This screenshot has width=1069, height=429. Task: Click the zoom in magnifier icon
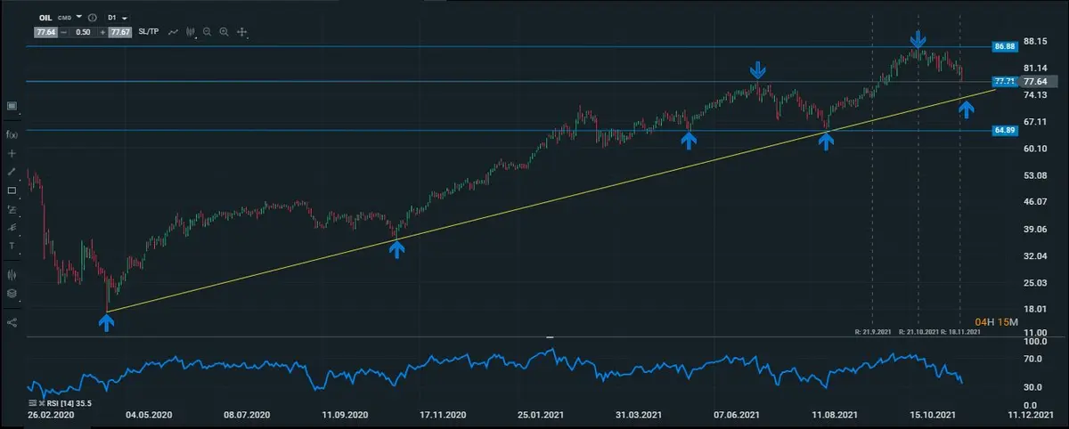(224, 32)
